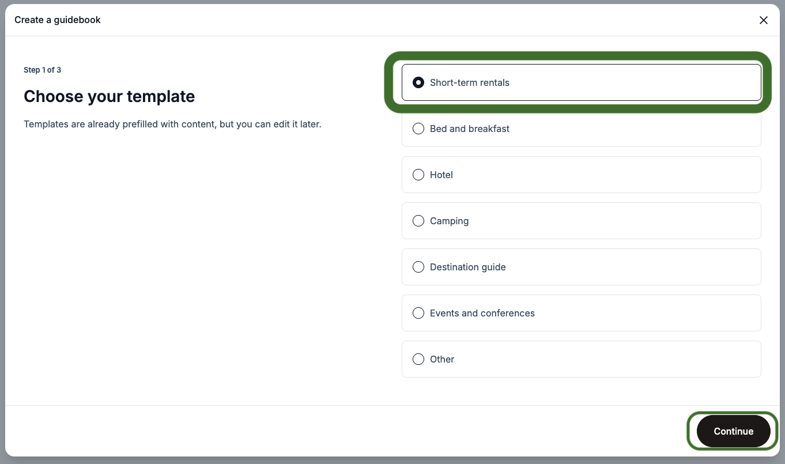The height and width of the screenshot is (464, 785).
Task: Pick the Other radio circle
Action: (418, 359)
